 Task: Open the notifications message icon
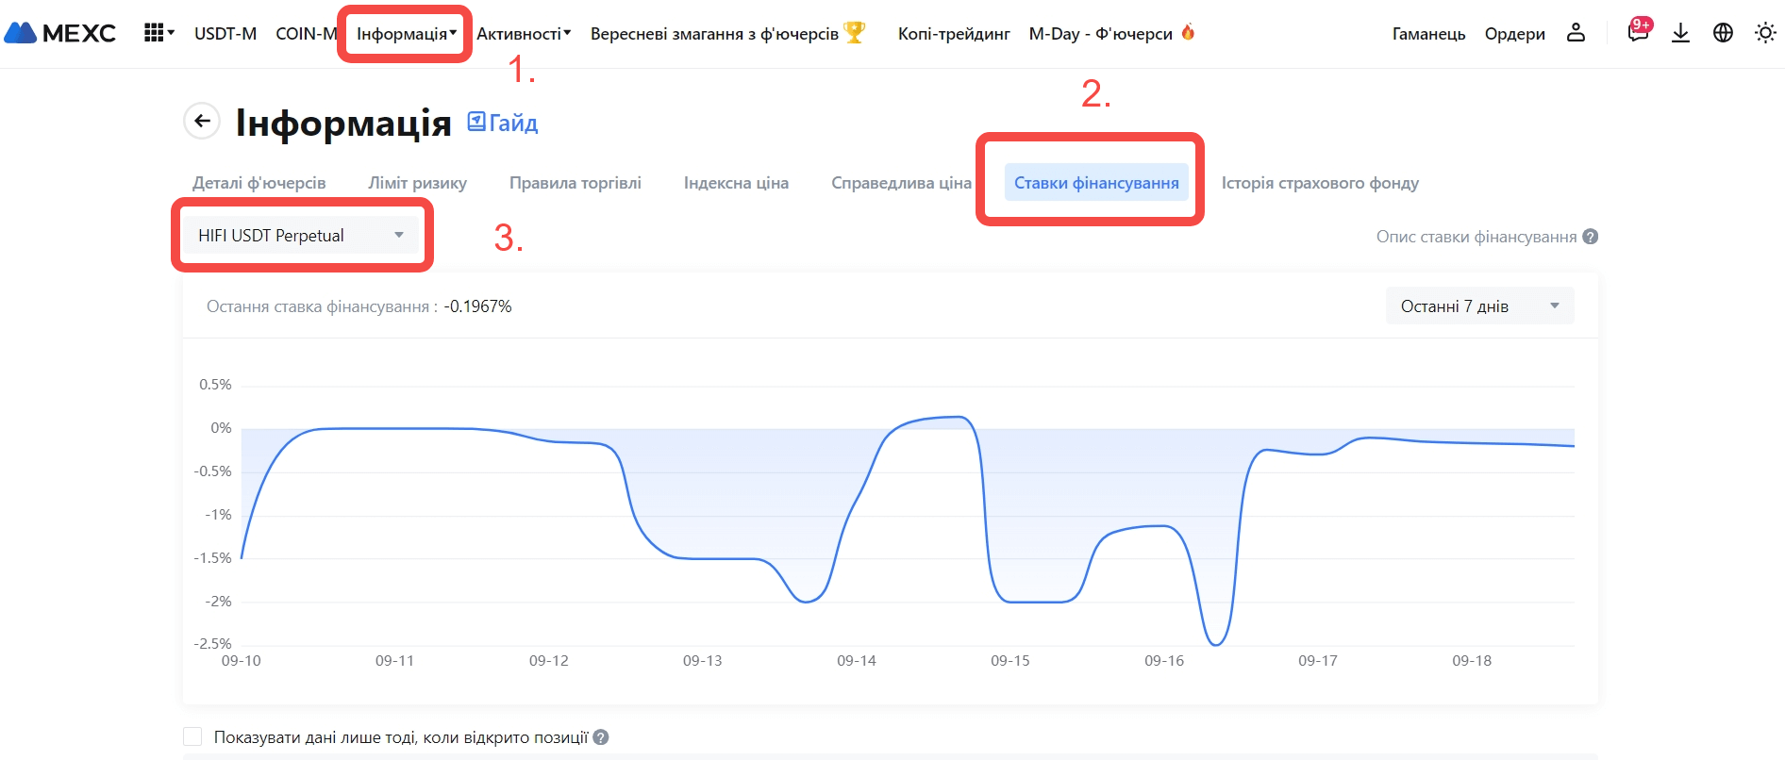1638,33
